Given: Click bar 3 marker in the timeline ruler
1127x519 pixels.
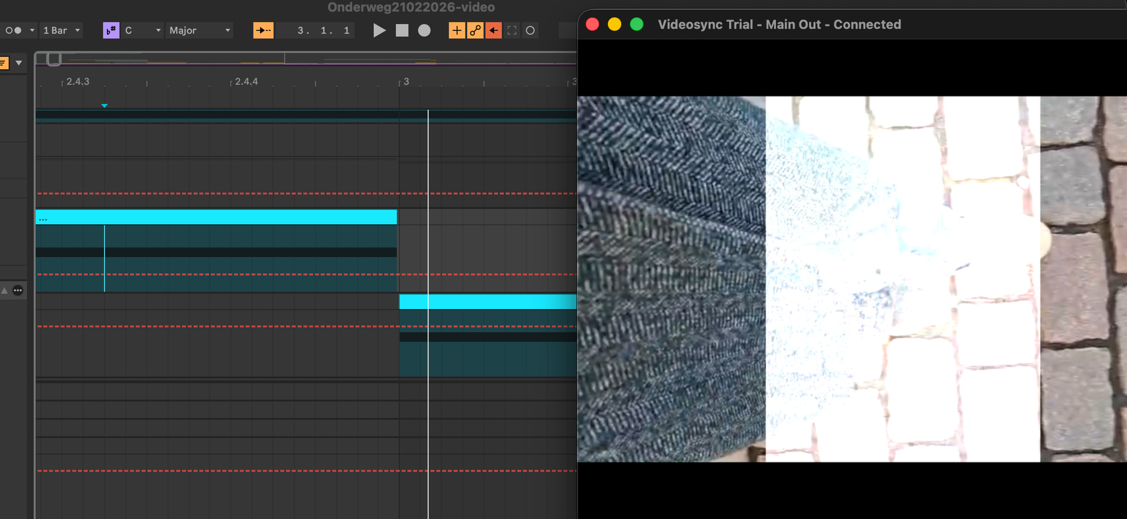Looking at the screenshot, I should [x=406, y=82].
